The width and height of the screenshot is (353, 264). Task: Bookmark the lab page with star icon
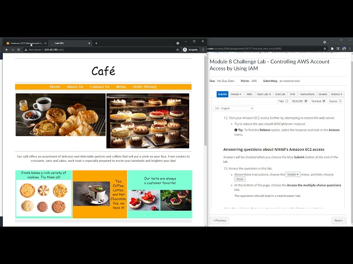pyautogui.click(x=325, y=48)
